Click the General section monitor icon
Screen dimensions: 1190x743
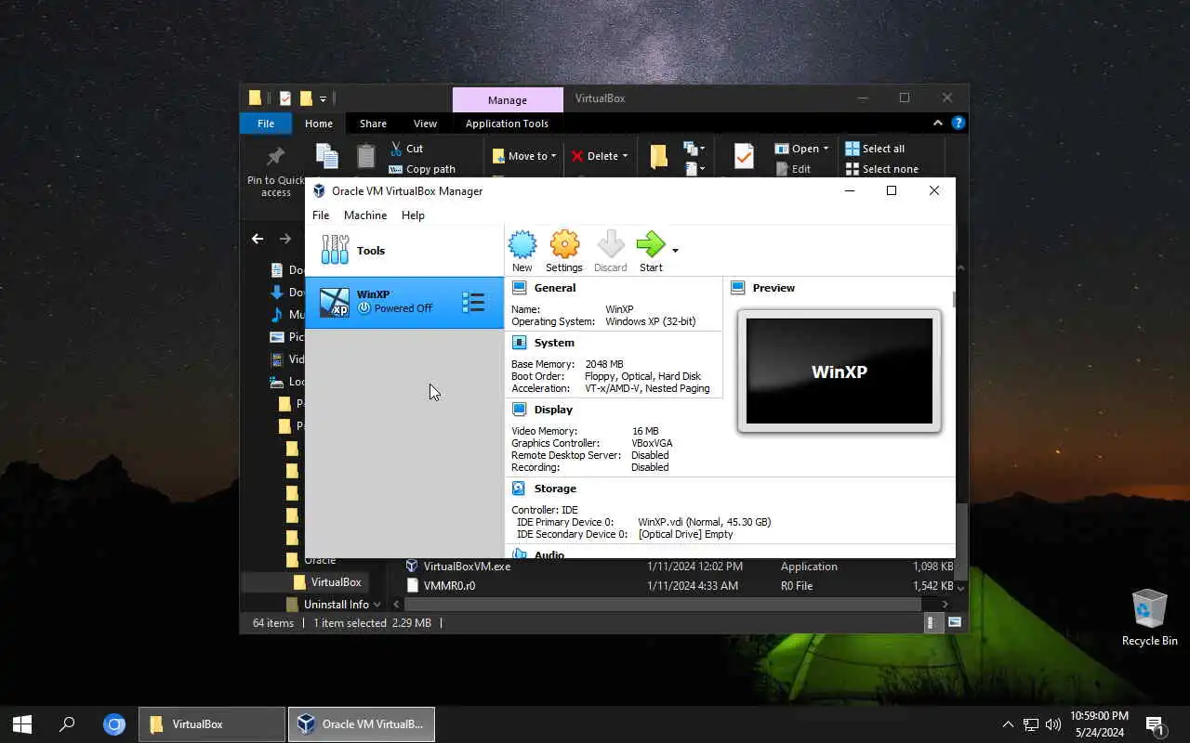(519, 288)
